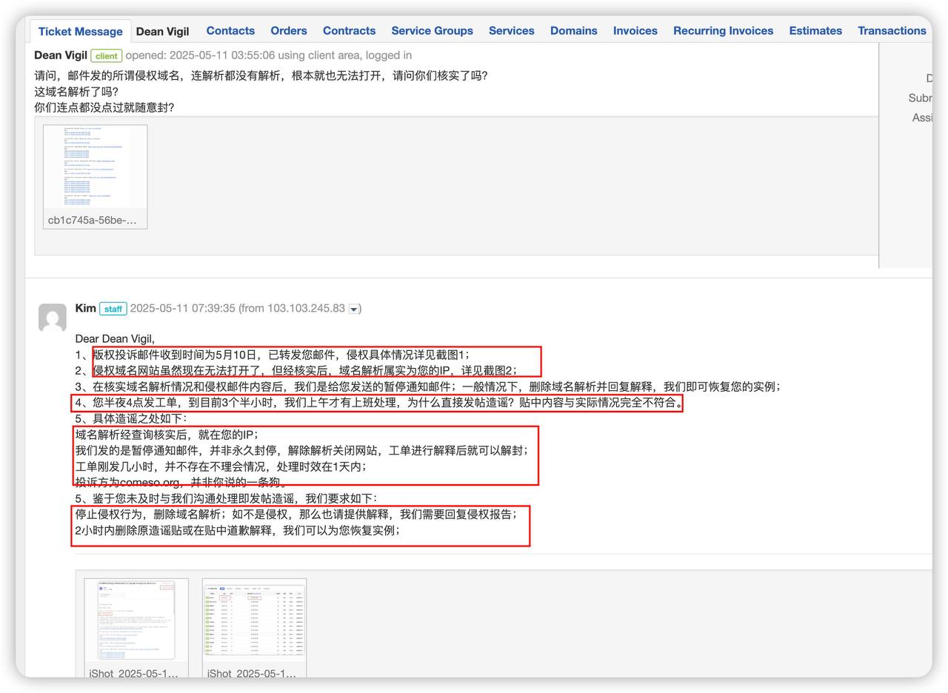Open the Estimates tab
Screen dimensions: 948x693
pos(815,30)
